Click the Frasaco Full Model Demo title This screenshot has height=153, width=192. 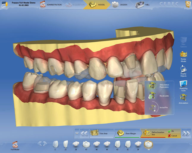[24, 3]
